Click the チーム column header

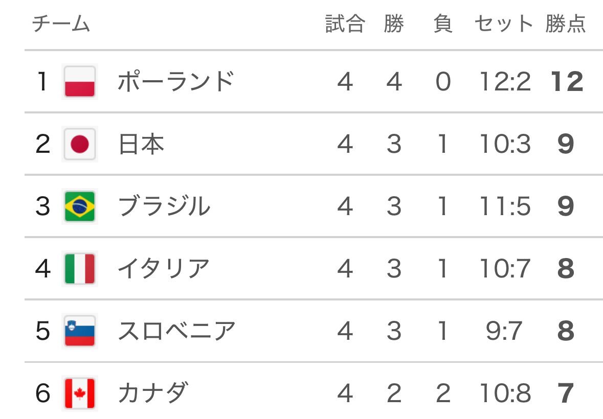(x=61, y=24)
